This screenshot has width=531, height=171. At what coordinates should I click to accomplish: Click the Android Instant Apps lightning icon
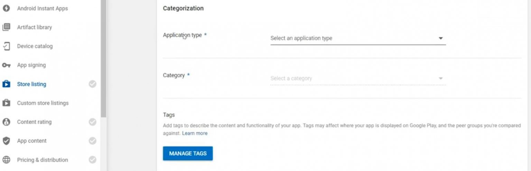coord(6,8)
